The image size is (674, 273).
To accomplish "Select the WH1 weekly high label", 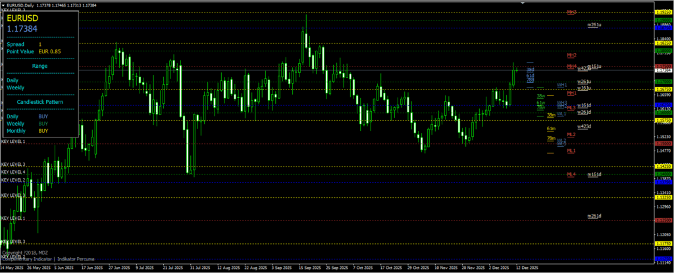I will pos(561,85).
